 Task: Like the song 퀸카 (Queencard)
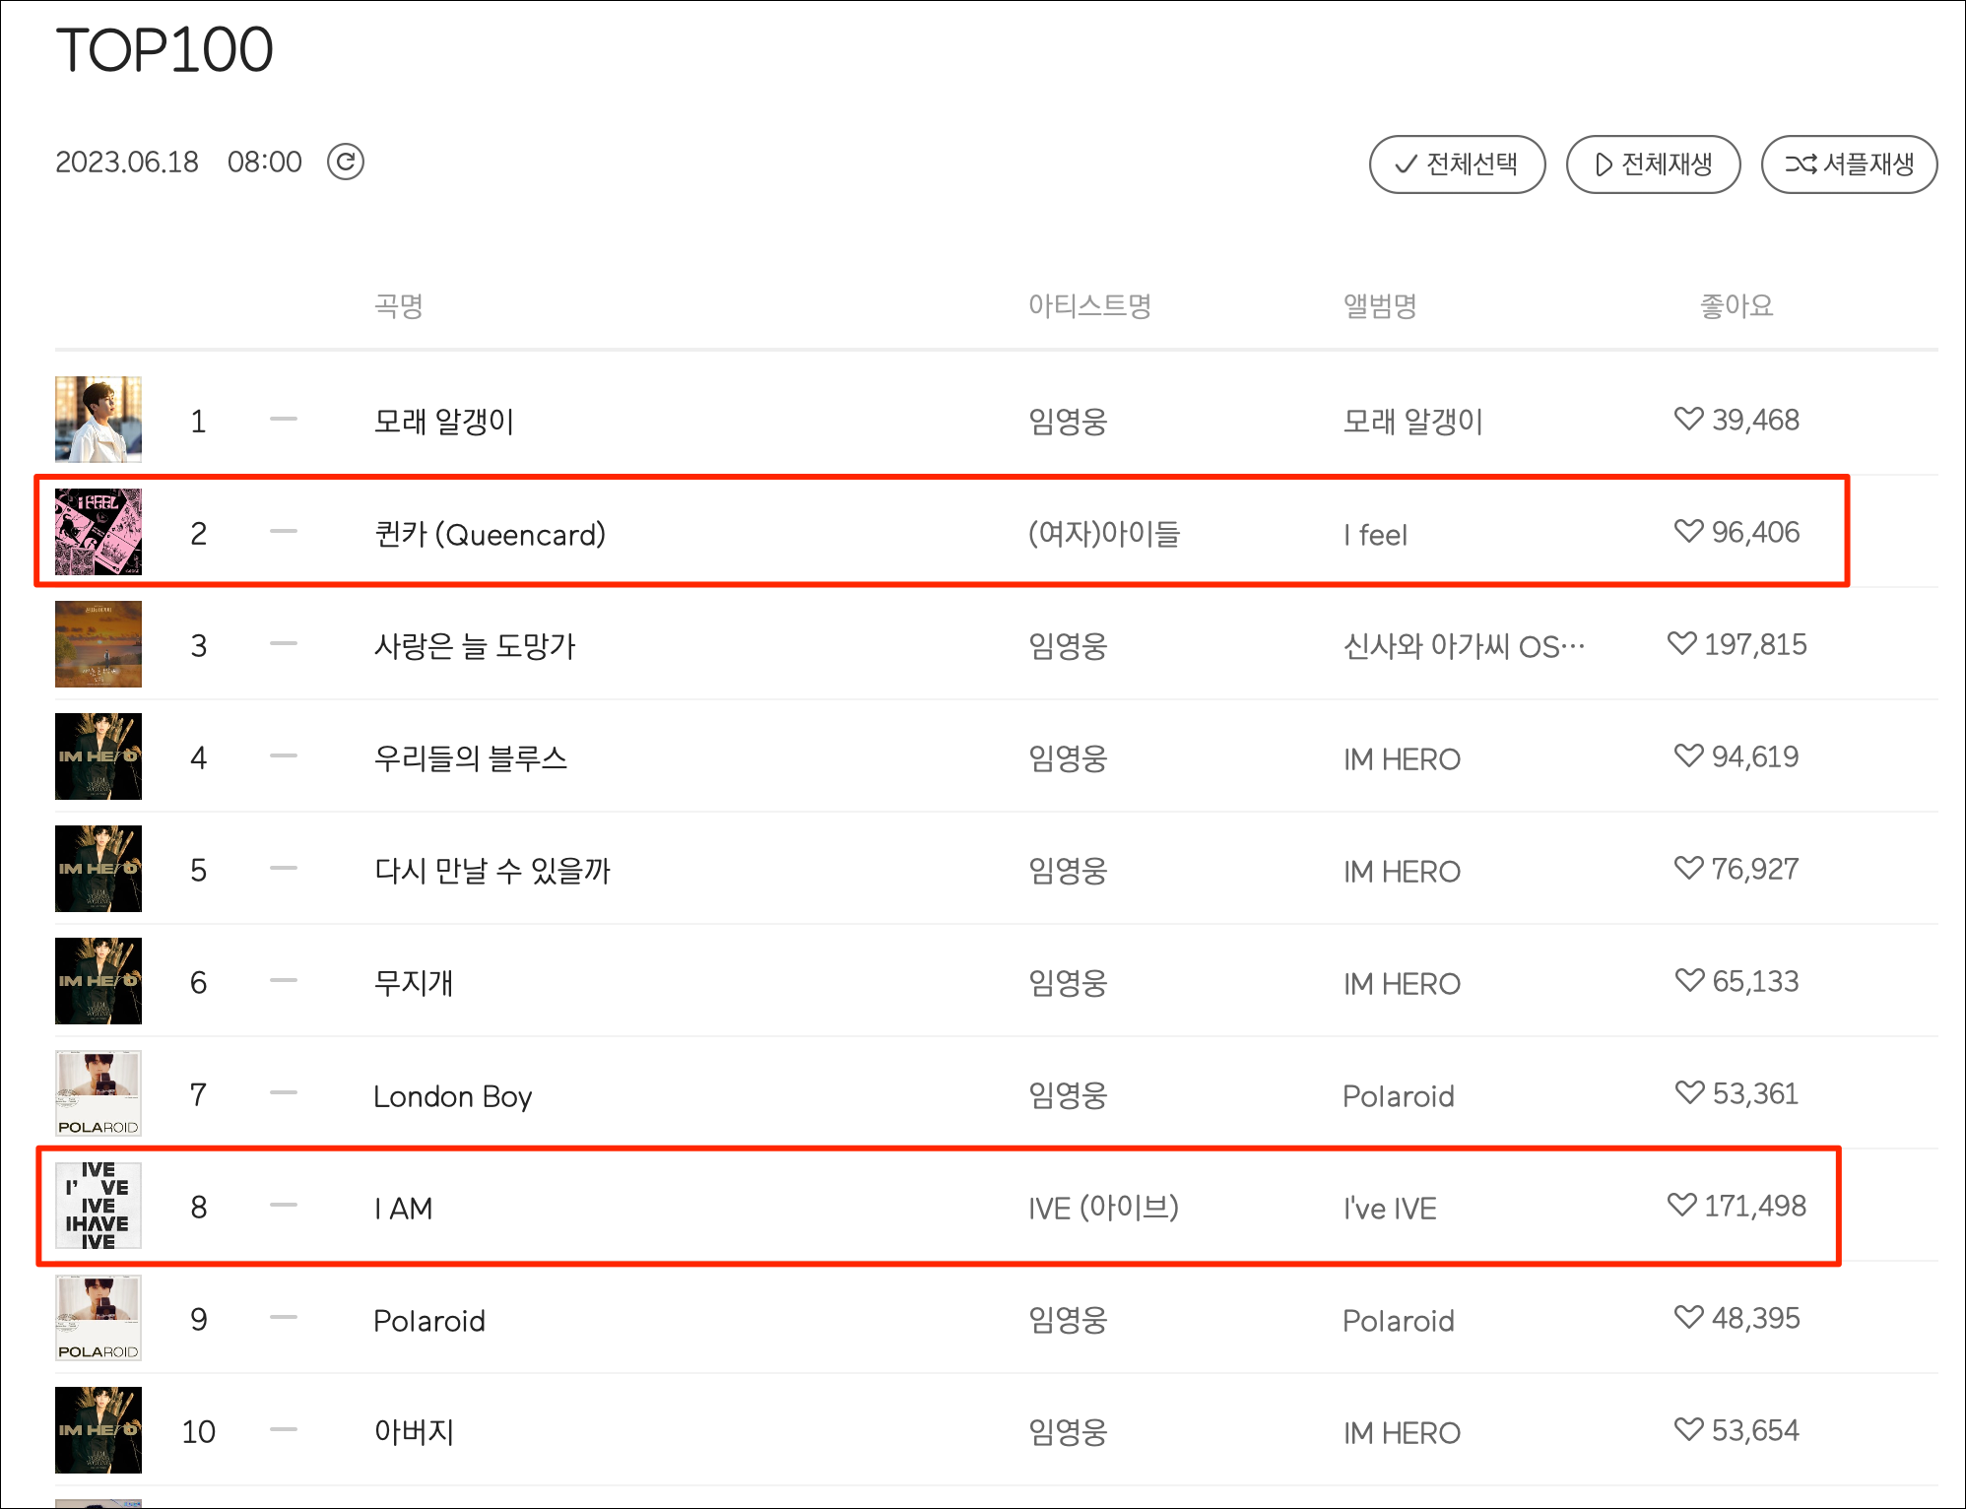[x=1686, y=533]
